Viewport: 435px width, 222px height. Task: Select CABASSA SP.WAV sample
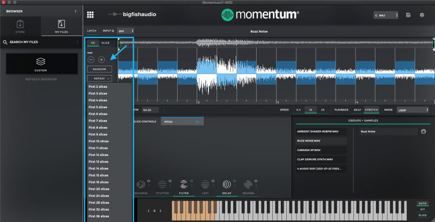[x=321, y=150]
